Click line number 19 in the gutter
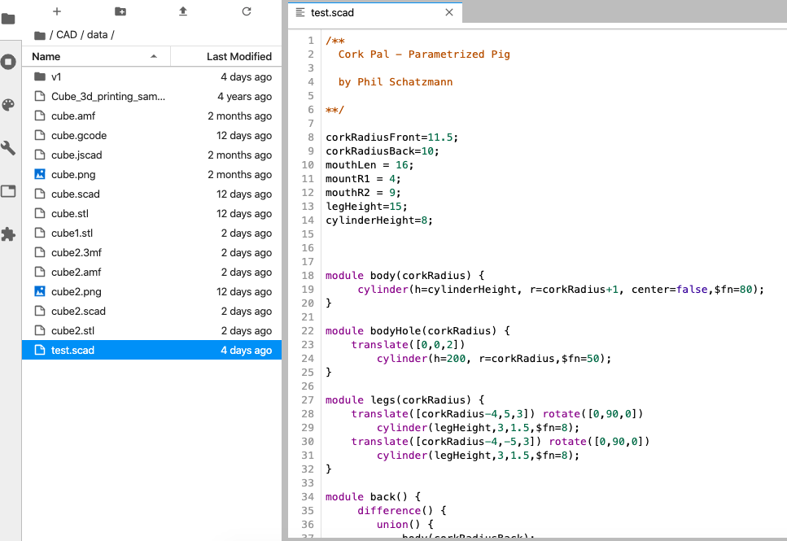This screenshot has width=787, height=541. pyautogui.click(x=308, y=290)
